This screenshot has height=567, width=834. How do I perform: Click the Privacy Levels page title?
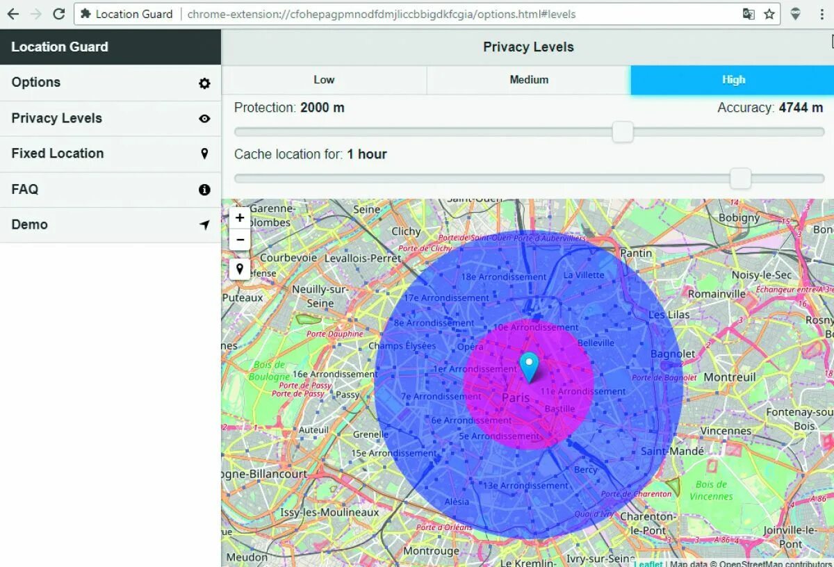(x=528, y=47)
